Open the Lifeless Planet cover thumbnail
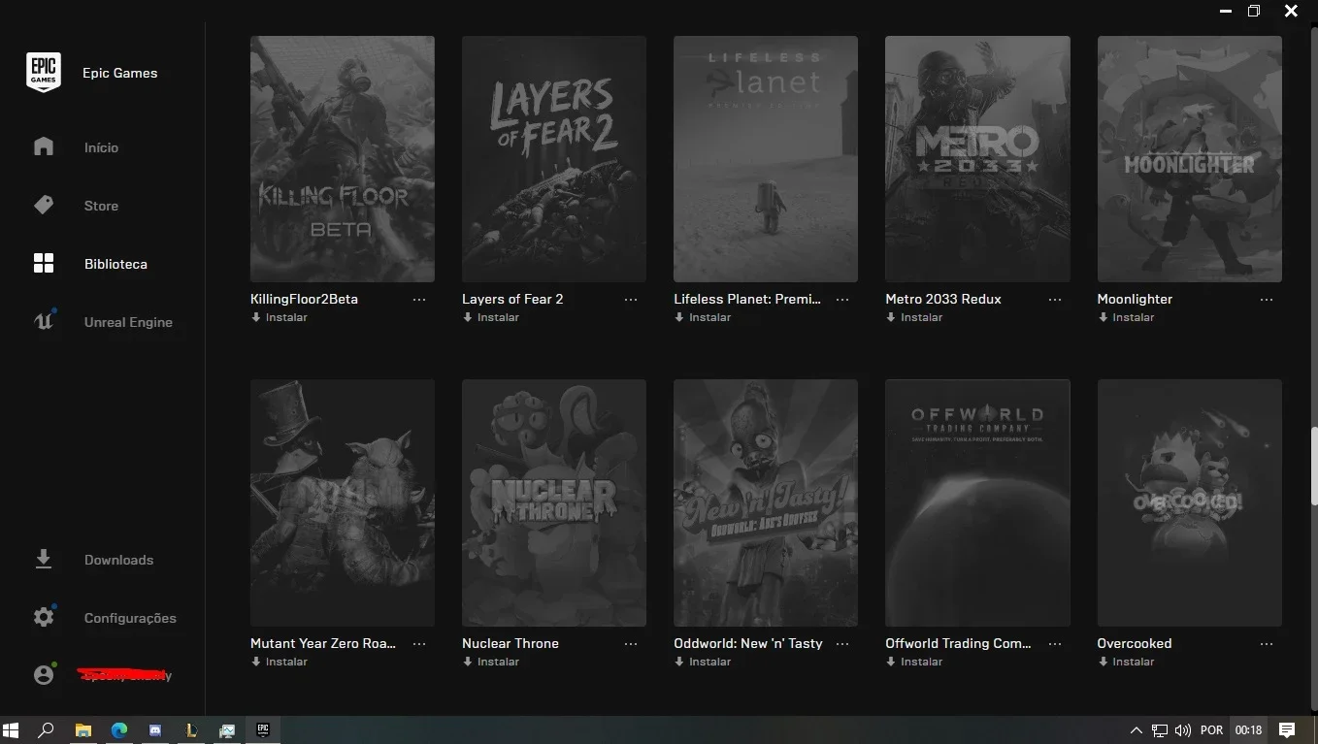The height and width of the screenshot is (744, 1318). (x=766, y=159)
